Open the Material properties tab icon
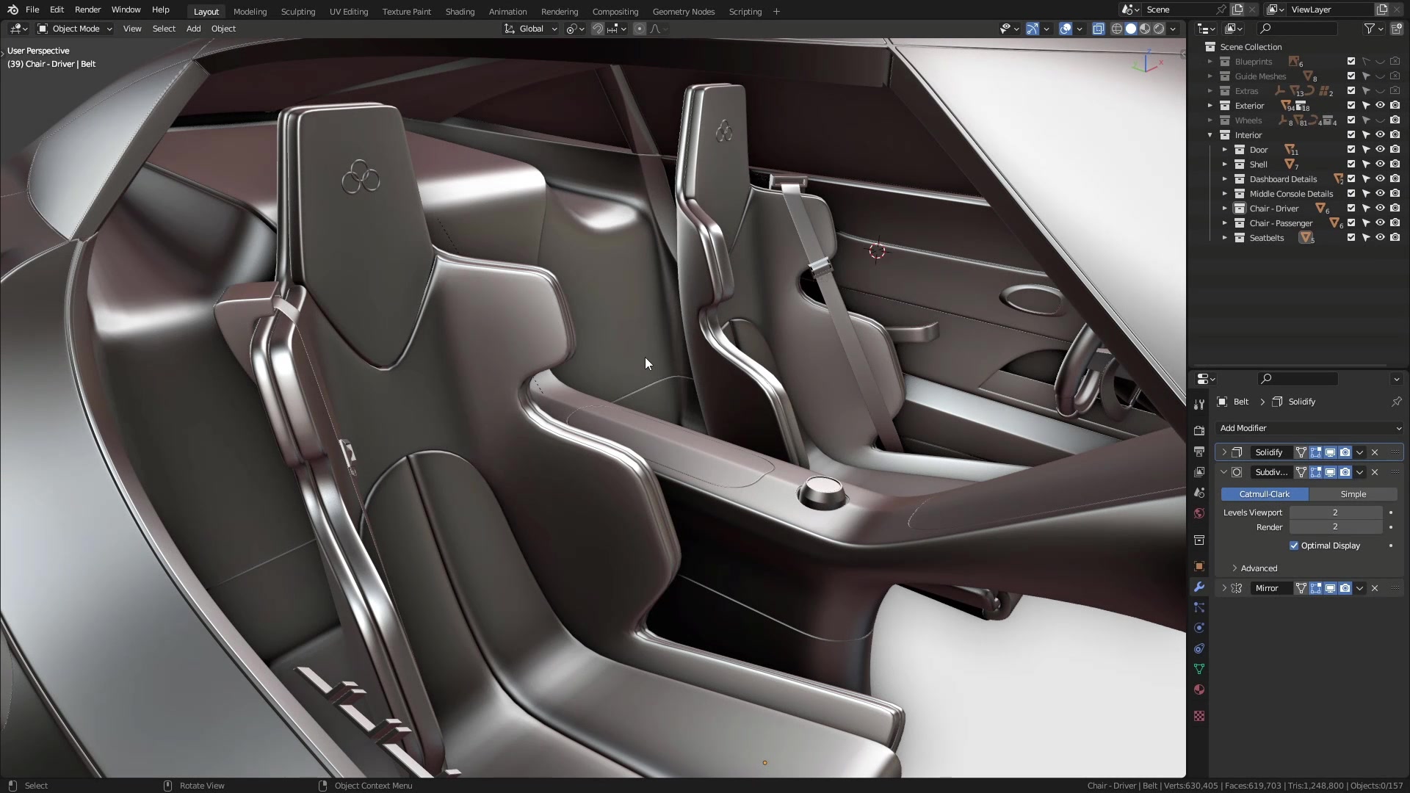Image resolution: width=1410 pixels, height=793 pixels. (1199, 689)
